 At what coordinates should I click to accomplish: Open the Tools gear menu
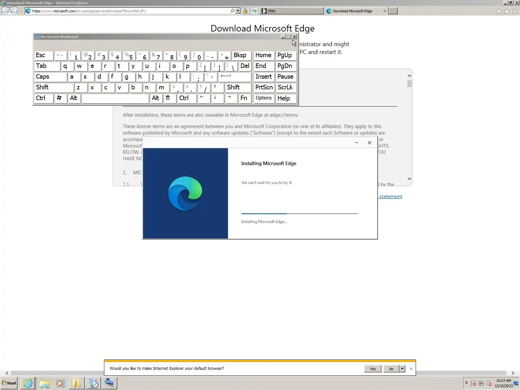click(515, 11)
